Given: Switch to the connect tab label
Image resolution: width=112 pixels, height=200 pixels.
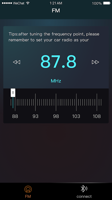Looking at the screenshot, I should [x=84, y=196].
